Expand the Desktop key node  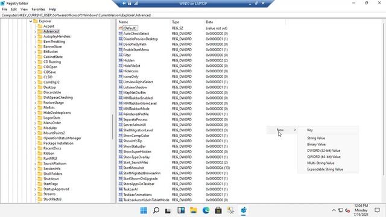[x=35, y=87]
